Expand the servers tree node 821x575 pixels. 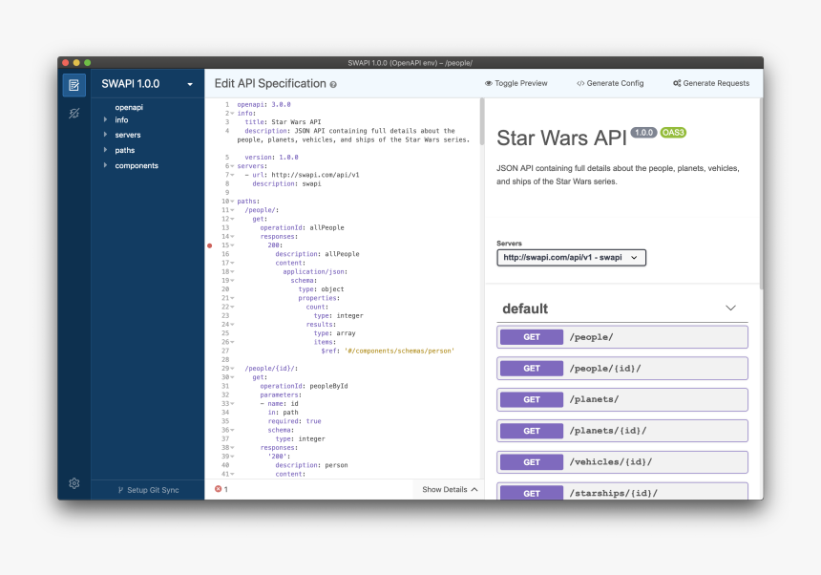tap(105, 135)
